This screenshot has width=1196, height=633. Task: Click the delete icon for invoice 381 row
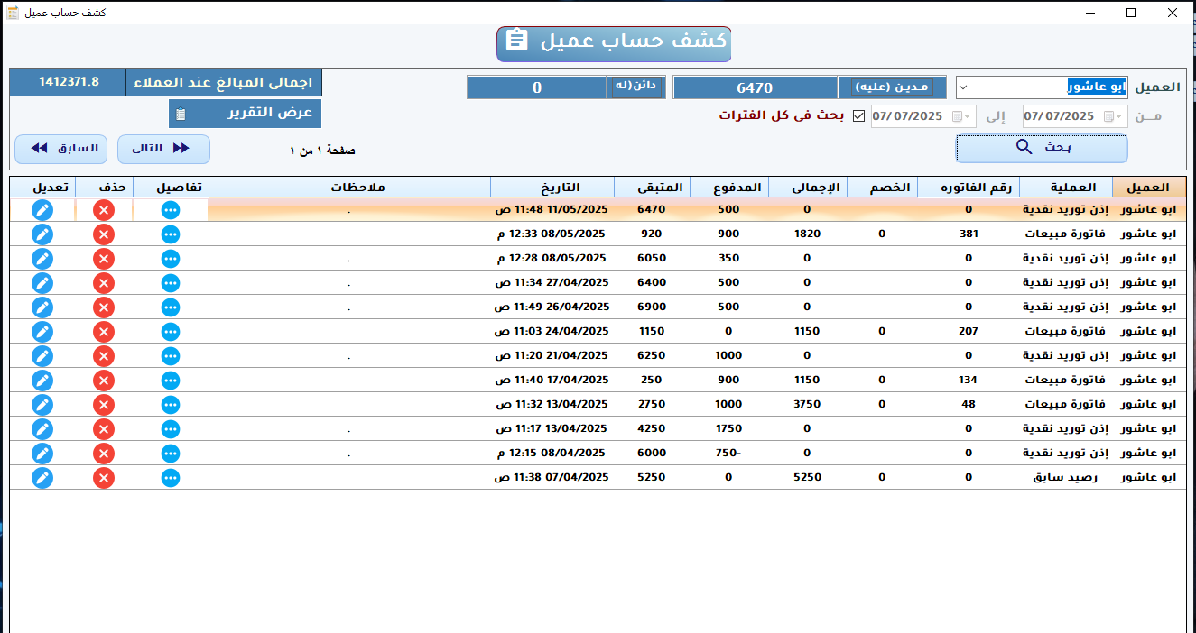point(104,234)
